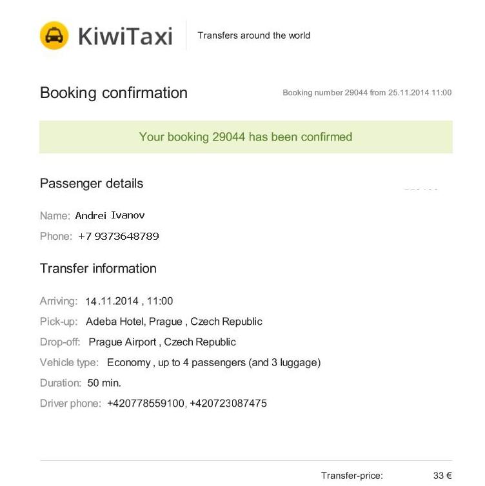Click the second driver phone +420723087475
The width and height of the screenshot is (485, 486).
pyautogui.click(x=228, y=403)
